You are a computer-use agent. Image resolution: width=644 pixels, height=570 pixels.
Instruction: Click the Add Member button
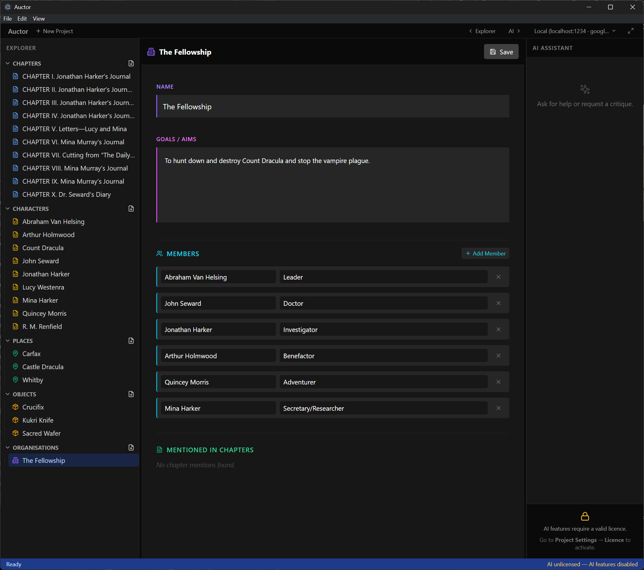click(x=485, y=253)
